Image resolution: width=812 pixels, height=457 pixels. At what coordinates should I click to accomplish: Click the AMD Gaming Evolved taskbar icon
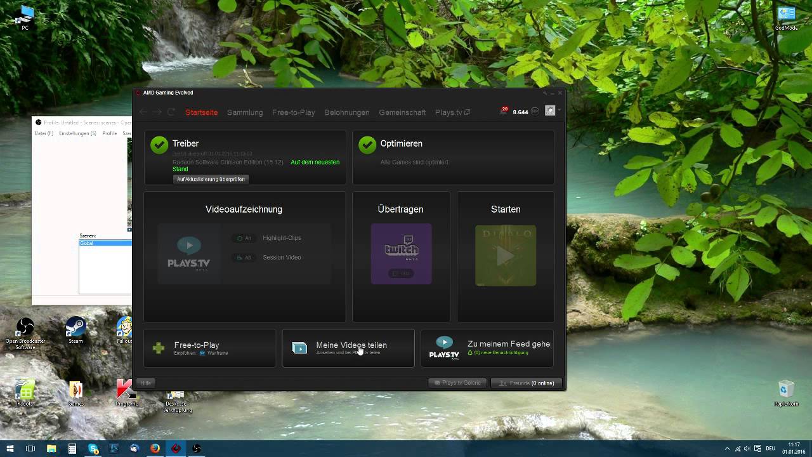(176, 448)
